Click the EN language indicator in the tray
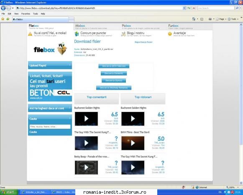243x195 pixels. [x=220, y=192]
